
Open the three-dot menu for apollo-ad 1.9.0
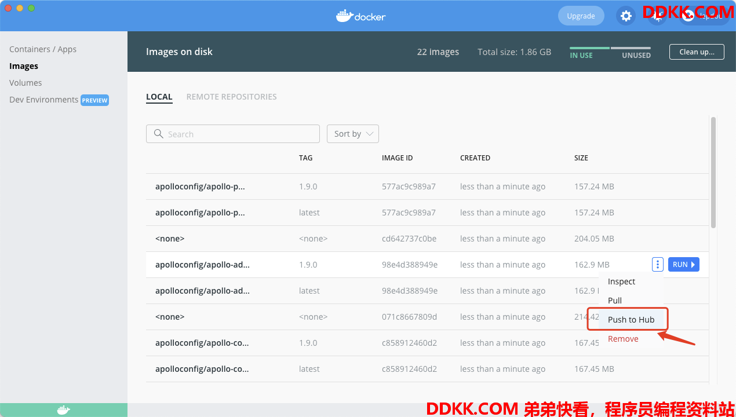(657, 265)
